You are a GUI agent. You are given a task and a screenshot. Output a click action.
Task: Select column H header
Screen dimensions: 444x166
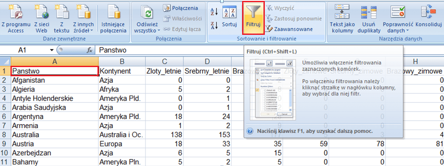click(x=415, y=61)
